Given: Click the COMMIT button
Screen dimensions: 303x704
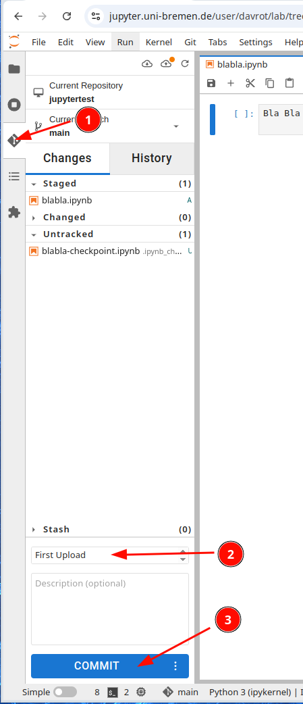Looking at the screenshot, I should pyautogui.click(x=97, y=666).
